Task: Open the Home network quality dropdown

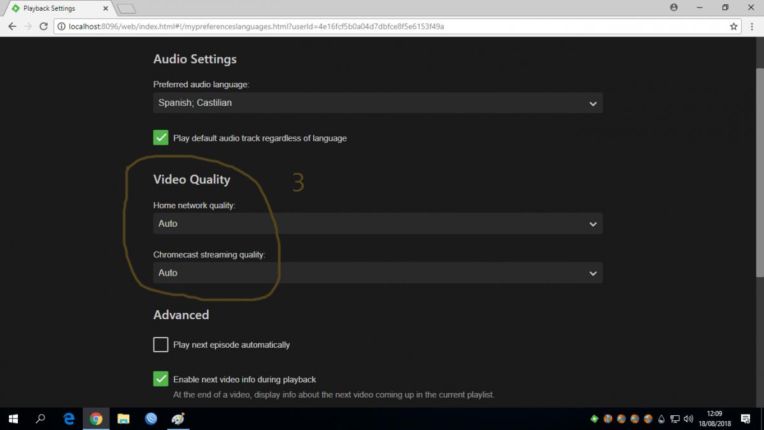Action: [378, 224]
